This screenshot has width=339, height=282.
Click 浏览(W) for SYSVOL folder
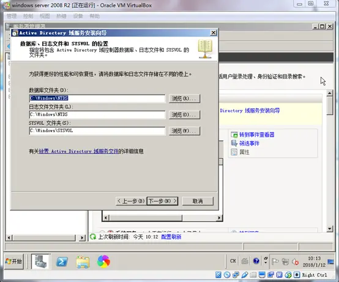tap(184, 131)
